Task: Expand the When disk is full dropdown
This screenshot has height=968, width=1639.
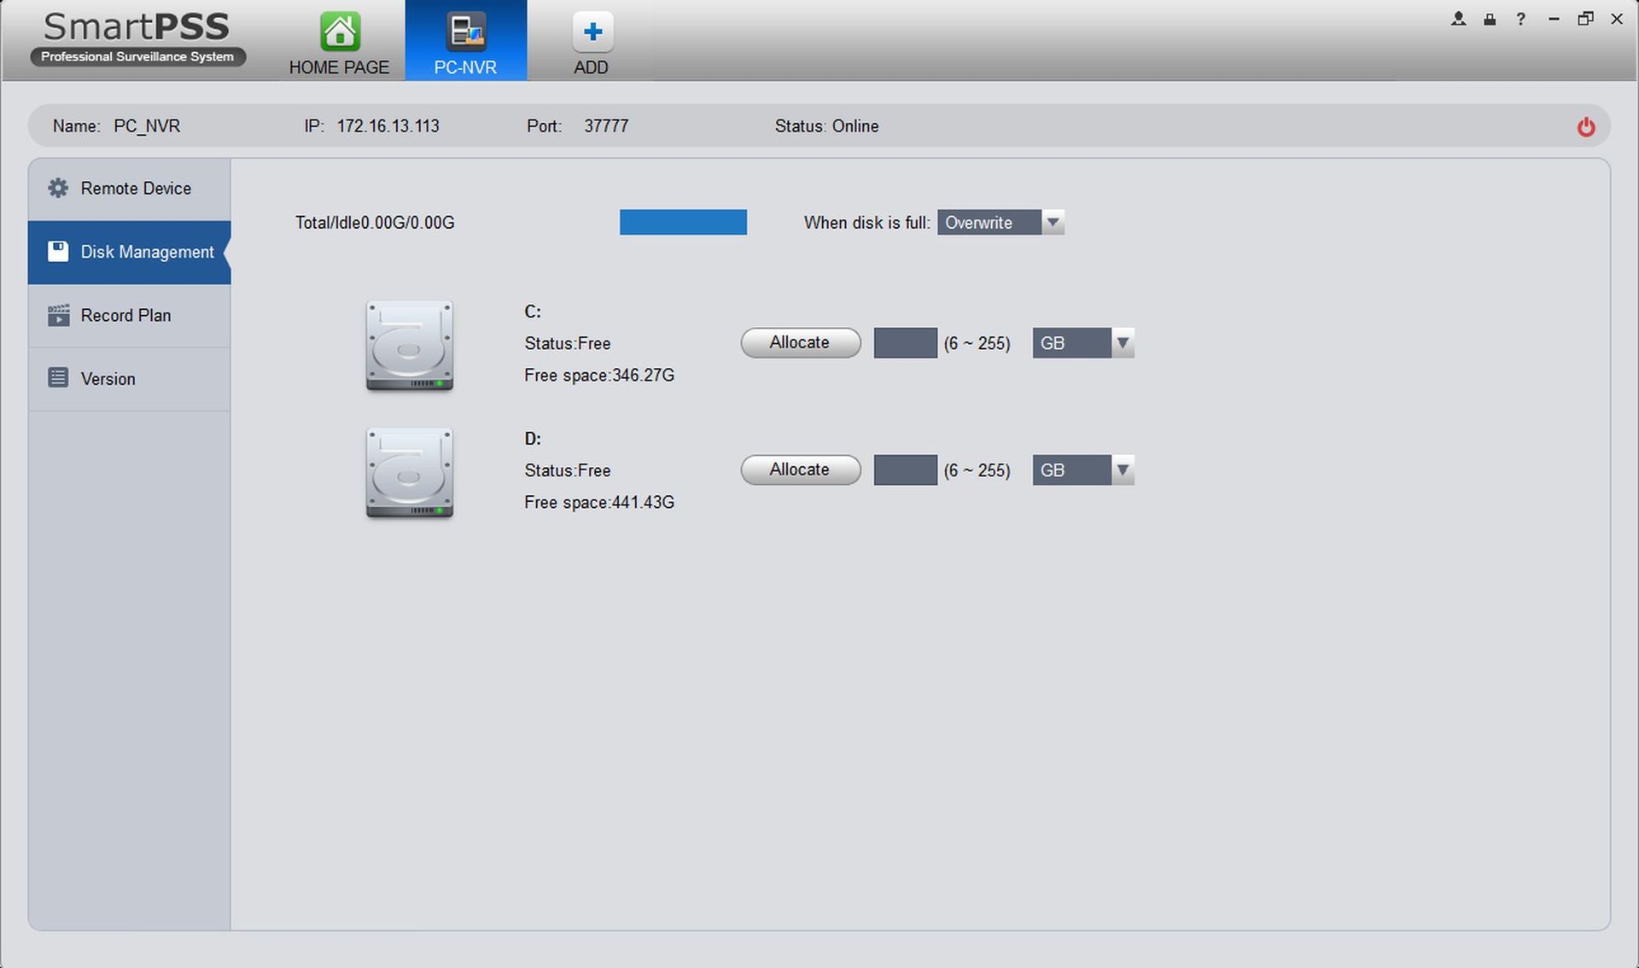Action: 1053,223
